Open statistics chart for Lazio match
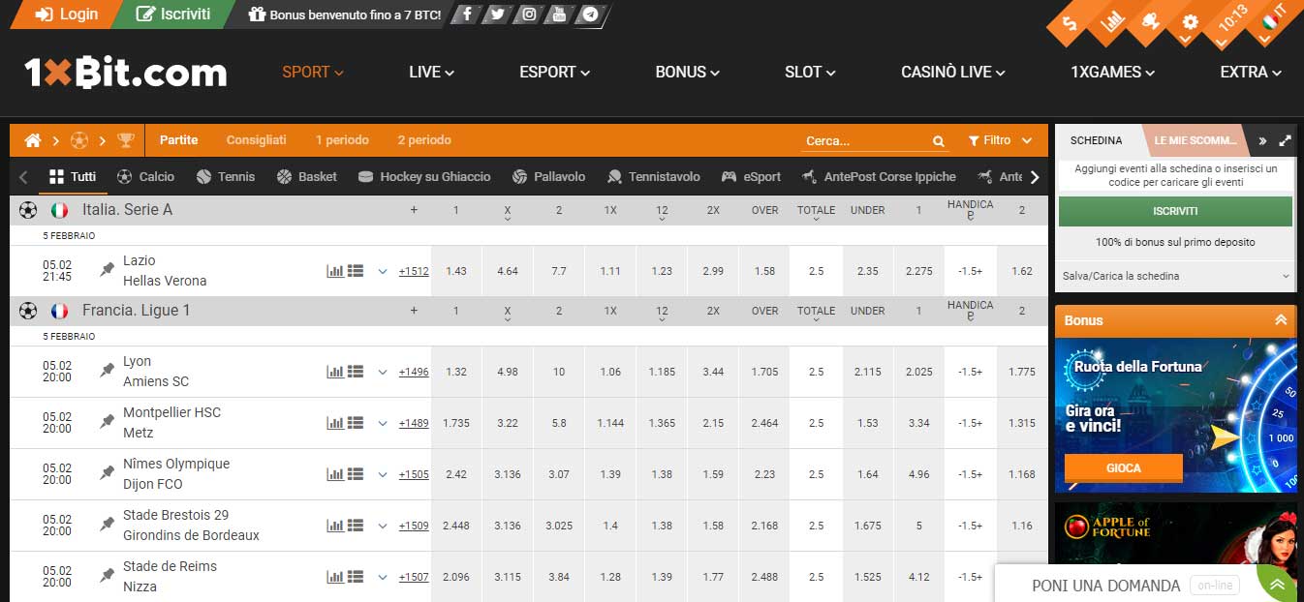The width and height of the screenshot is (1304, 602). pyautogui.click(x=335, y=271)
